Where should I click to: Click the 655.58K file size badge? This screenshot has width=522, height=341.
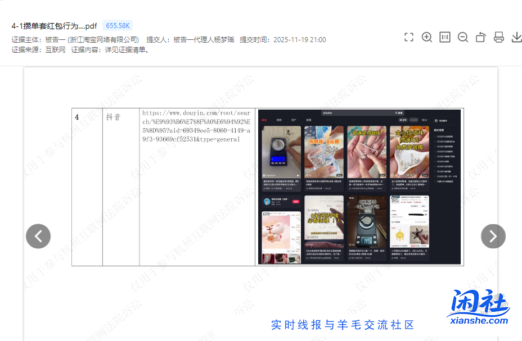[x=117, y=25]
